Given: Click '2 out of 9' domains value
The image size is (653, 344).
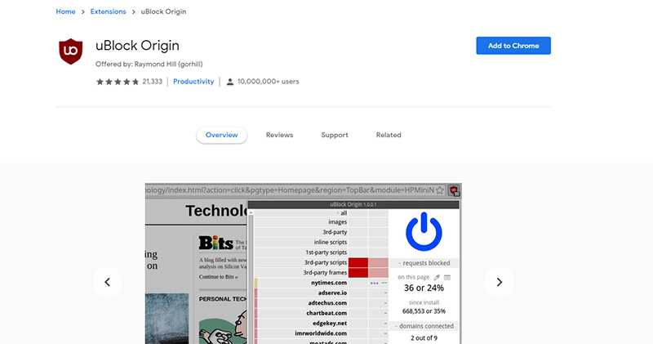Looking at the screenshot, I should pos(424,338).
